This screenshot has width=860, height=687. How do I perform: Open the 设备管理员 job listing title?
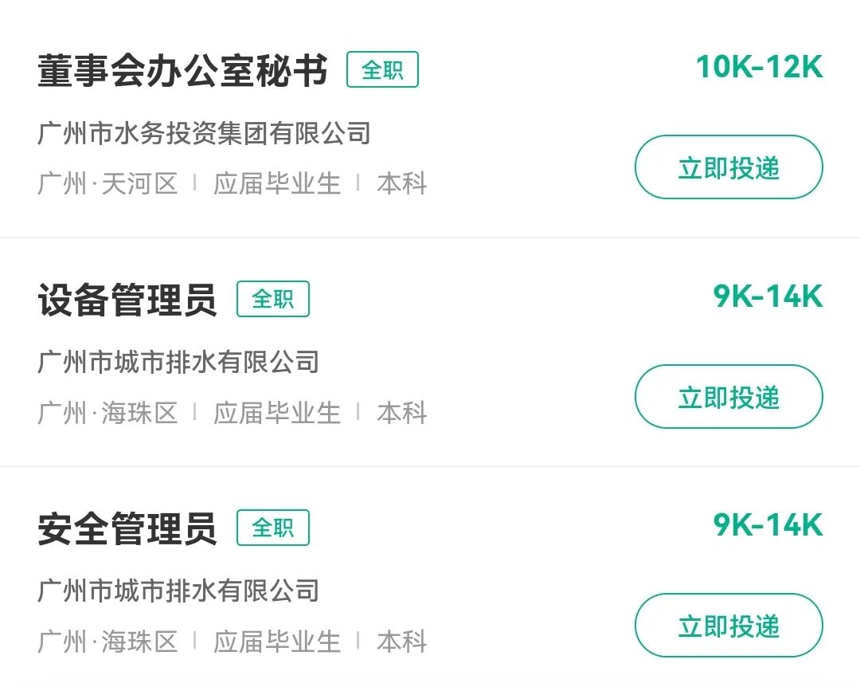point(127,300)
